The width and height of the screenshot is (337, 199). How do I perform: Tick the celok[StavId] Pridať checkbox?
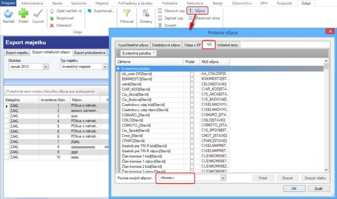click(192, 84)
